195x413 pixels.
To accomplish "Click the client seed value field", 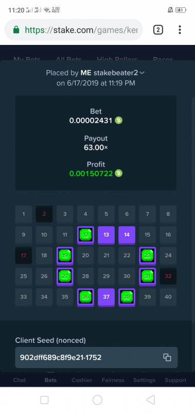I will point(96,357).
